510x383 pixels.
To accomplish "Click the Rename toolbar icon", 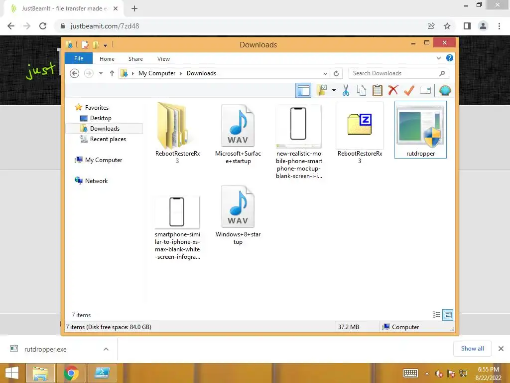I will (425, 90).
